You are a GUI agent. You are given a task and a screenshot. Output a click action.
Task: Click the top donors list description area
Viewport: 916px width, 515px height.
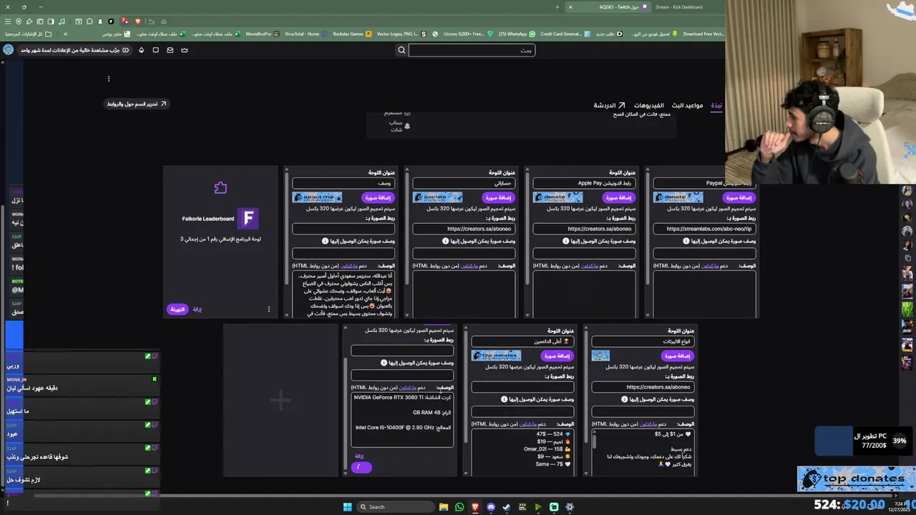(x=522, y=452)
